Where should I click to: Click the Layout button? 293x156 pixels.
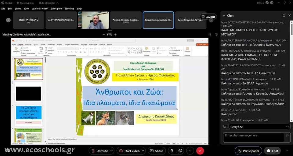click(208, 17)
